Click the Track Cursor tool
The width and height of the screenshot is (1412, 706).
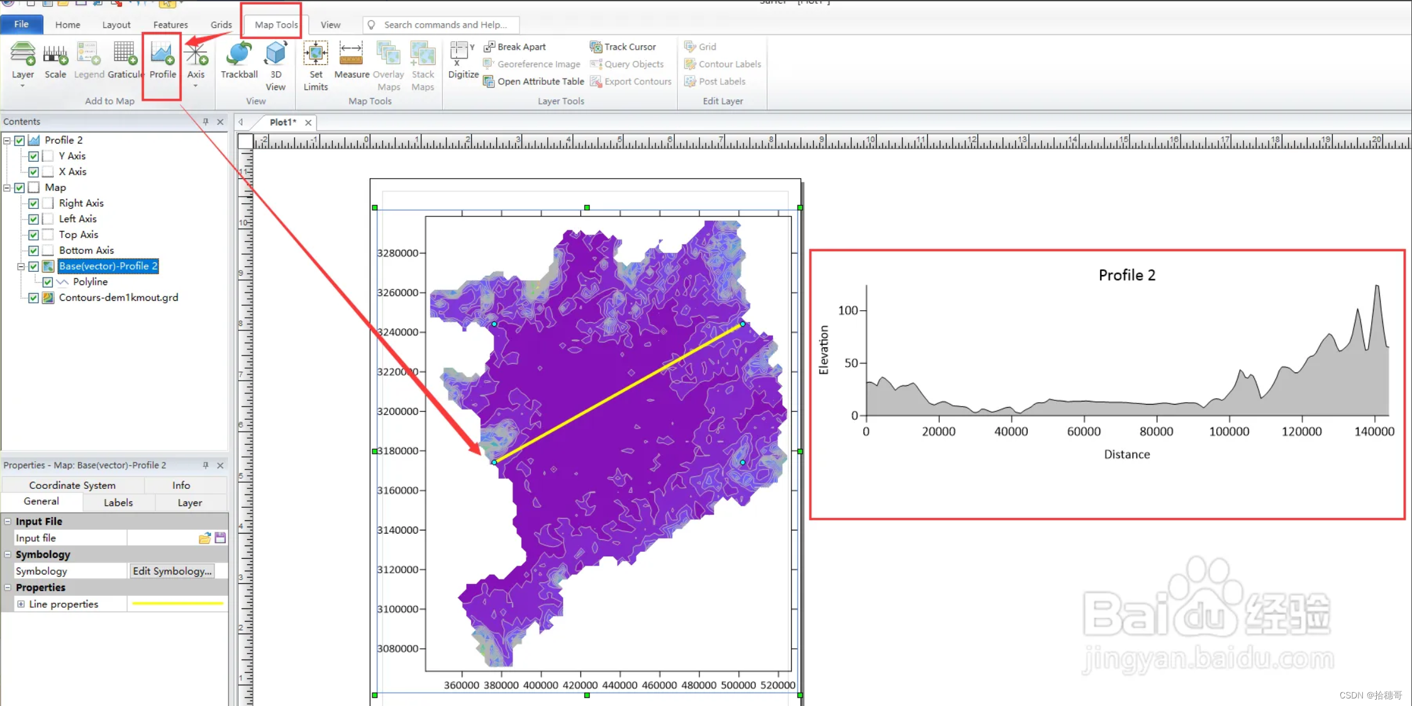[623, 47]
